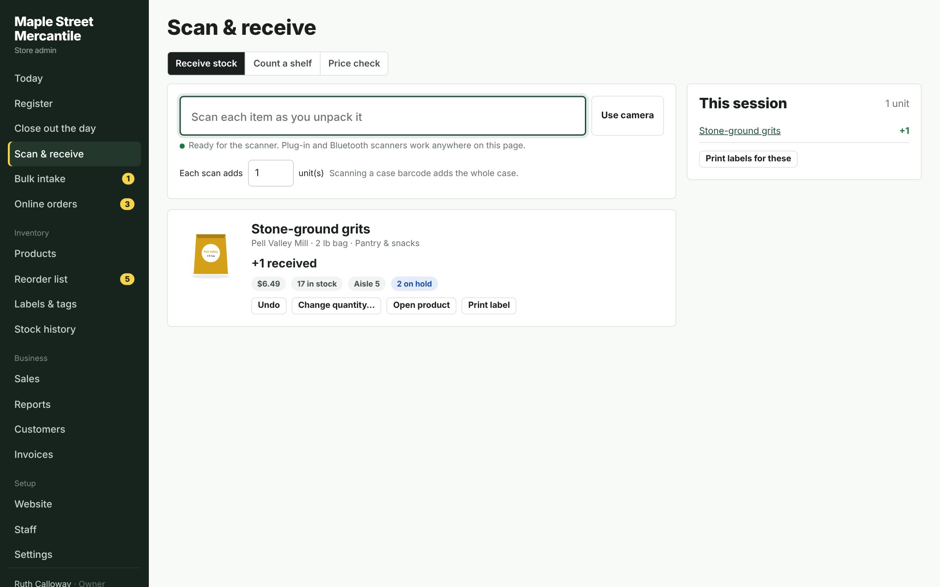Screen dimensions: 940x587
Task: Click the Reorder list badge showing 5
Action: pos(127,279)
